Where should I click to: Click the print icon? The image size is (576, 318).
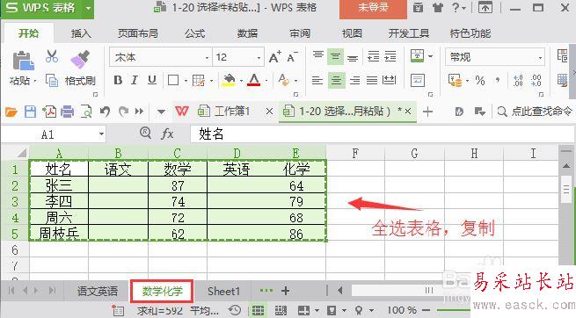click(67, 112)
